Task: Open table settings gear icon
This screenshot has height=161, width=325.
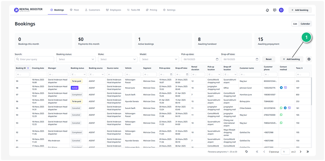Action: [x=309, y=59]
